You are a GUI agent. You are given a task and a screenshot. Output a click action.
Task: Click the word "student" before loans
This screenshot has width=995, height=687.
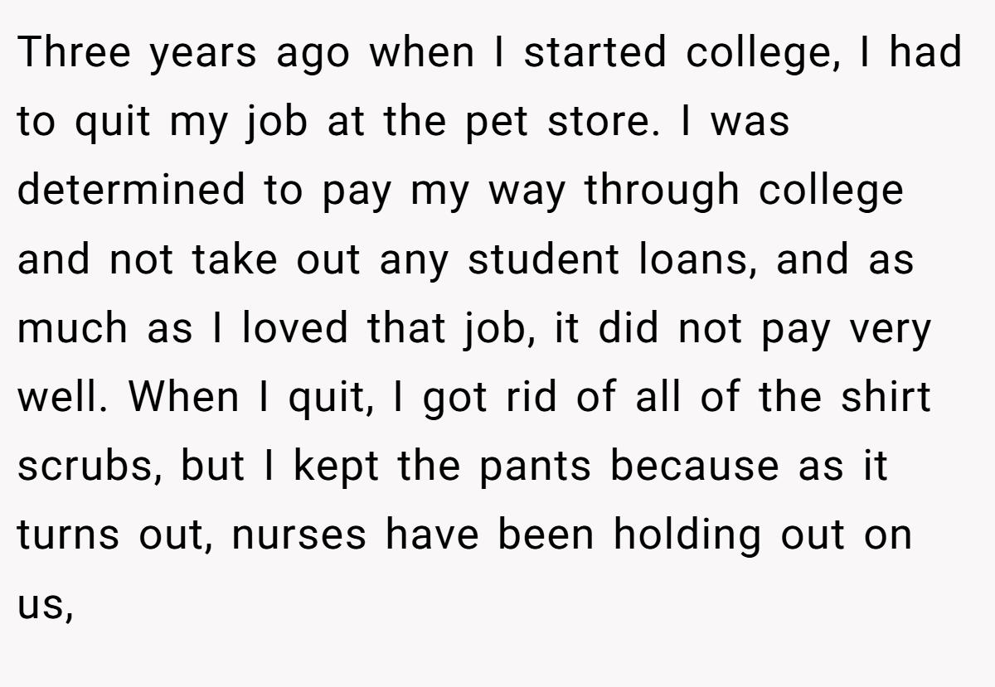tap(542, 259)
